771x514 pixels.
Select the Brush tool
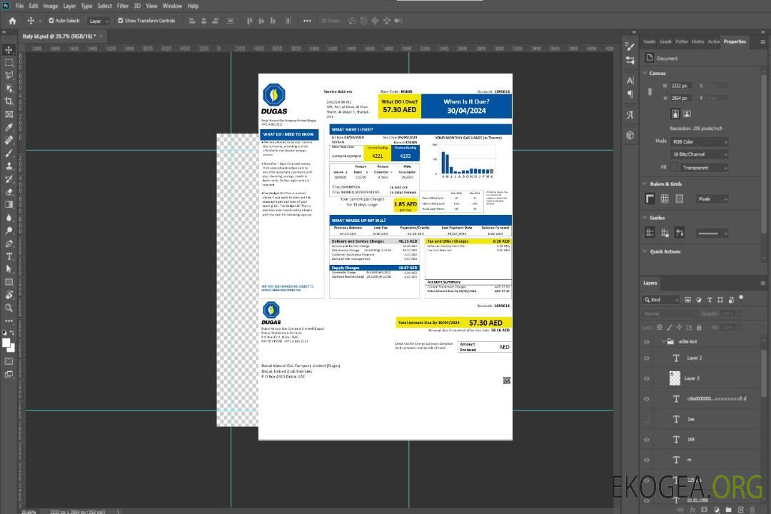[x=9, y=153]
